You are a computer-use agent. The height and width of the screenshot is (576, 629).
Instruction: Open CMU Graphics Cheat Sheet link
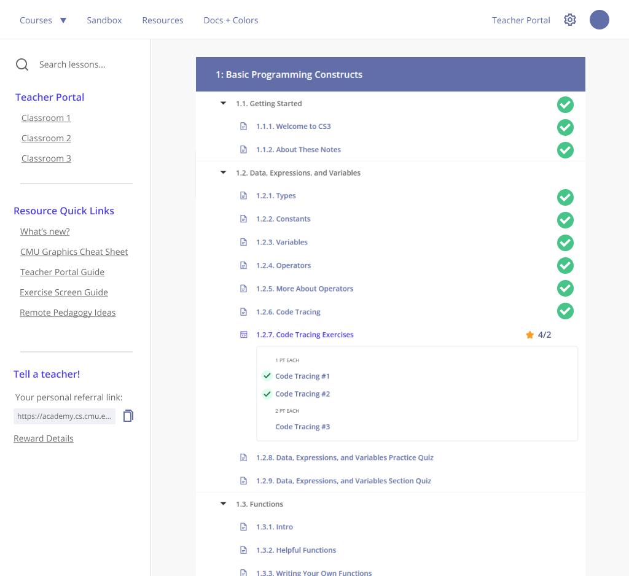pos(74,252)
